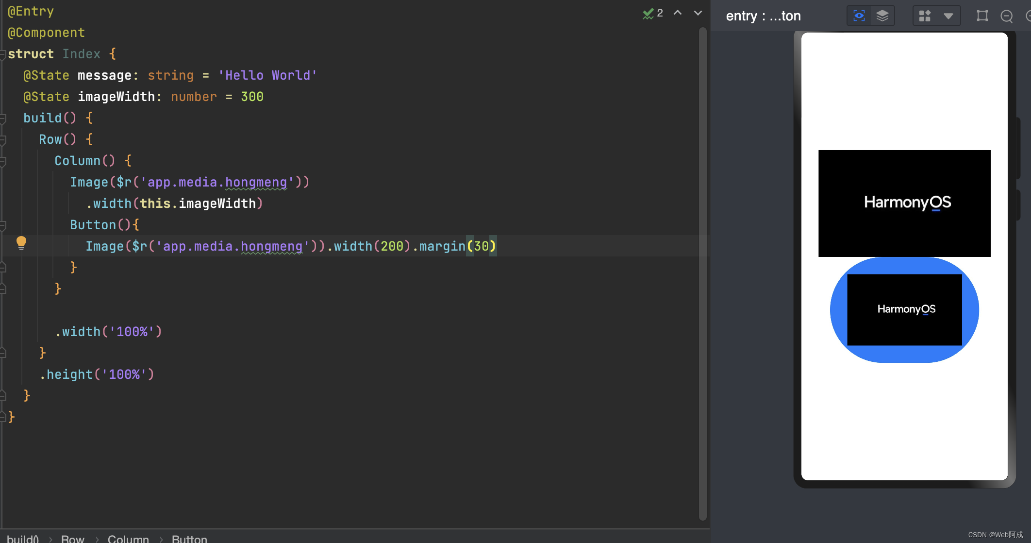Click the blue HarmonyOS button in preview
The width and height of the screenshot is (1031, 543).
click(x=904, y=309)
